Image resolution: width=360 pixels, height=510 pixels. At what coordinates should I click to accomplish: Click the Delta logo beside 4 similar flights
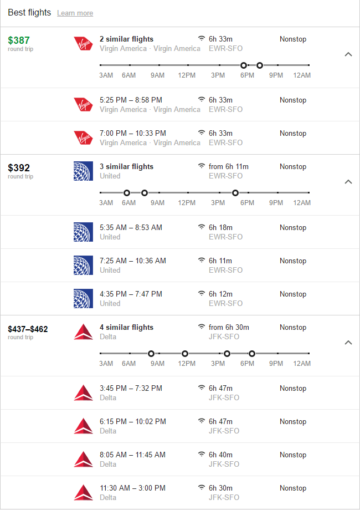click(x=83, y=331)
